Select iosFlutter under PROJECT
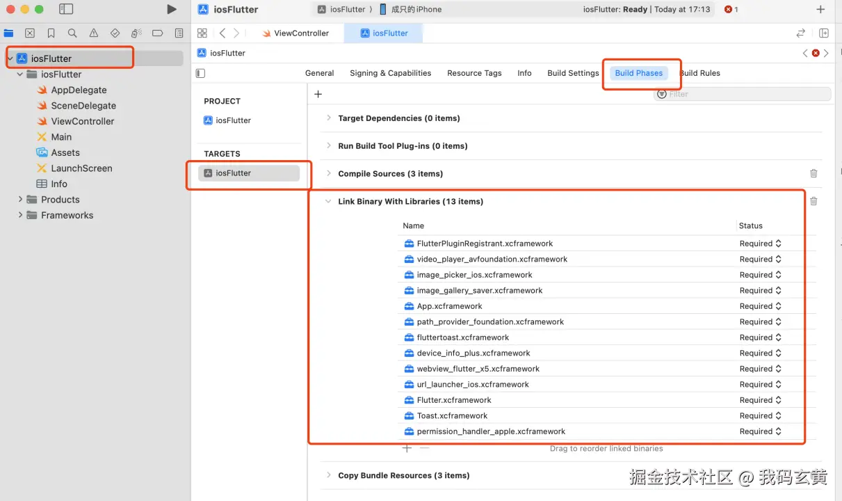The width and height of the screenshot is (842, 501). point(234,120)
